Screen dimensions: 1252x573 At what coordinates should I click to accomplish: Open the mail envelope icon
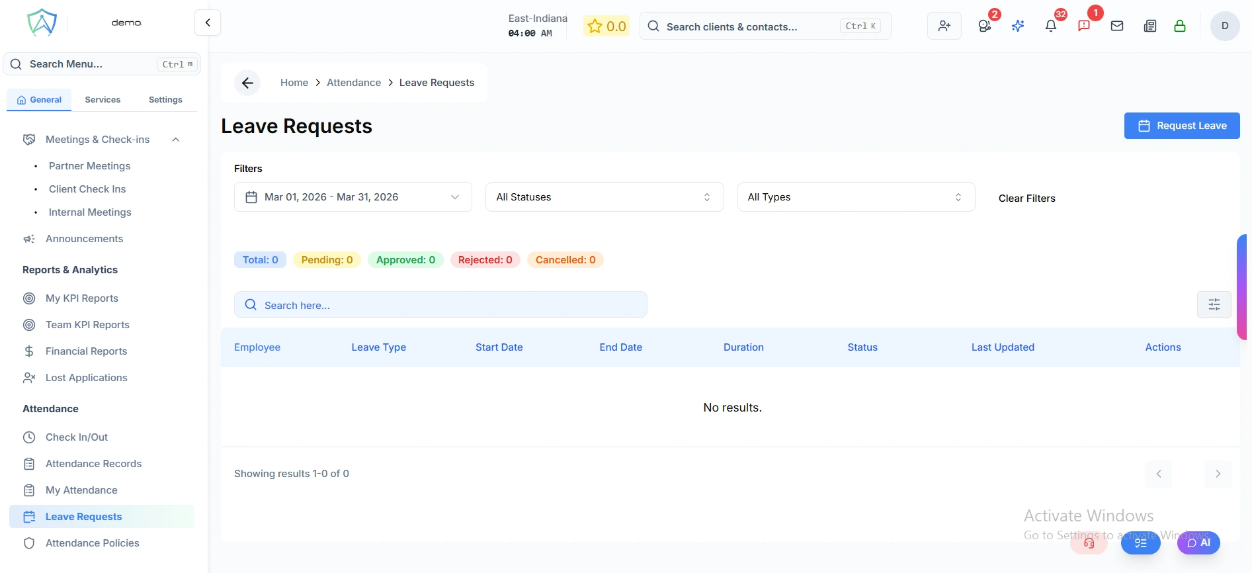(x=1117, y=26)
